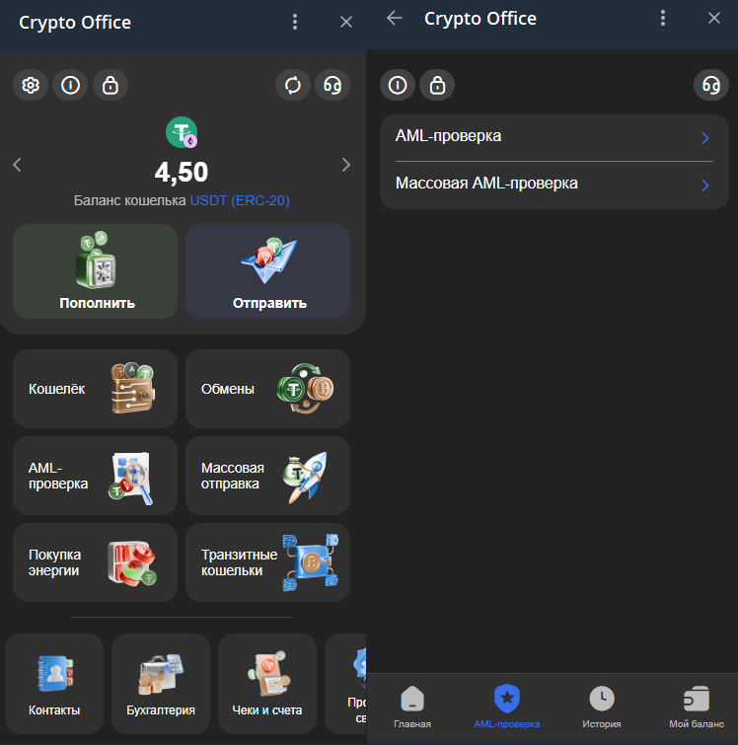Viewport: 738px width, 745px height.
Task: Open Транзитные кошельки tile
Action: click(267, 562)
